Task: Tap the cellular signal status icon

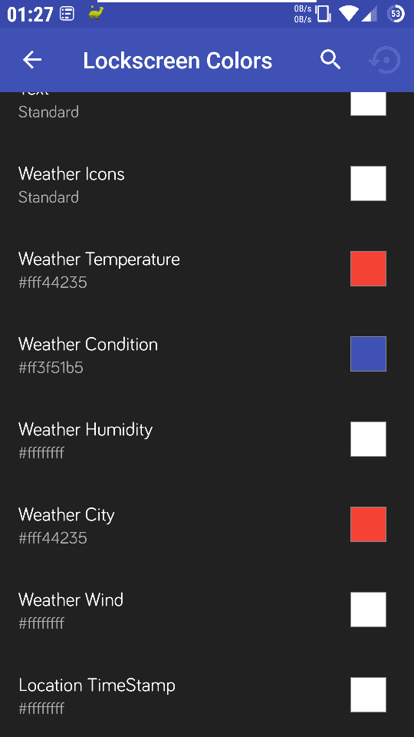Action: click(369, 14)
